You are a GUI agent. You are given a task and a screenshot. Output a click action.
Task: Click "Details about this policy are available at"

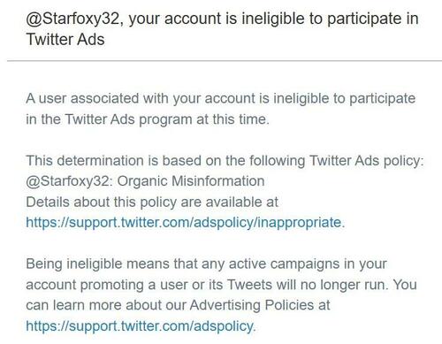[x=152, y=203]
